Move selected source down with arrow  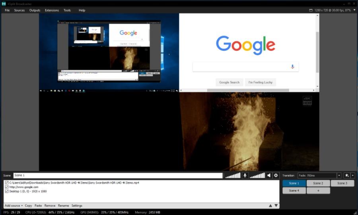click(x=276, y=205)
